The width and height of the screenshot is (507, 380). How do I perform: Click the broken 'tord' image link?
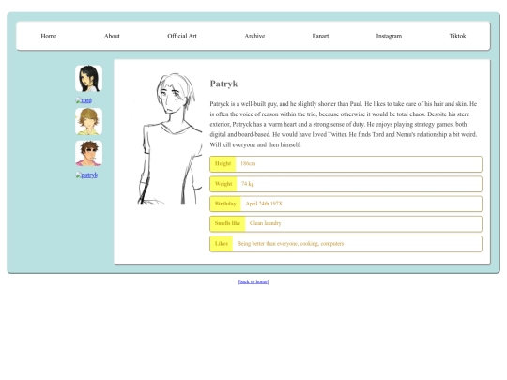point(84,100)
